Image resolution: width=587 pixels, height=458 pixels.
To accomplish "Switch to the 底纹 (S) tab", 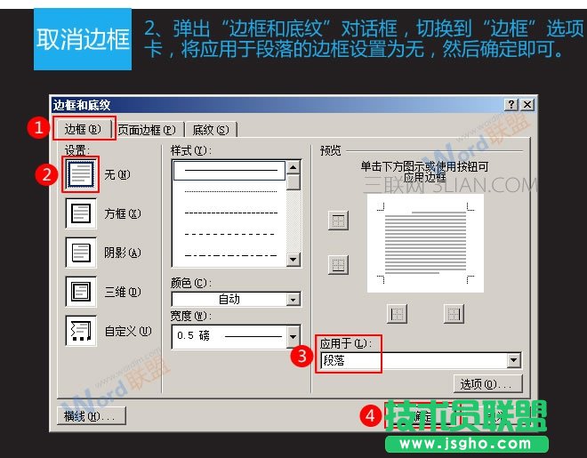I will 211,130.
